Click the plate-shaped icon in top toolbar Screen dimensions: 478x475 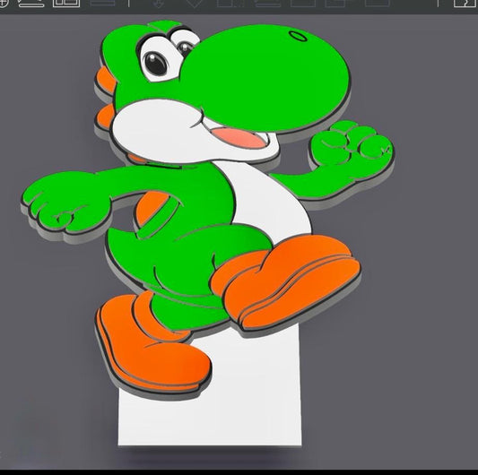pos(31,3)
